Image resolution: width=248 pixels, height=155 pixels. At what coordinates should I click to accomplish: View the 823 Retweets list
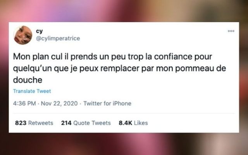tap(34, 123)
